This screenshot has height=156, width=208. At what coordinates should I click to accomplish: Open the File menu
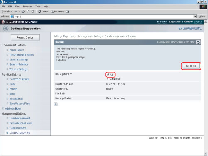[3, 7]
